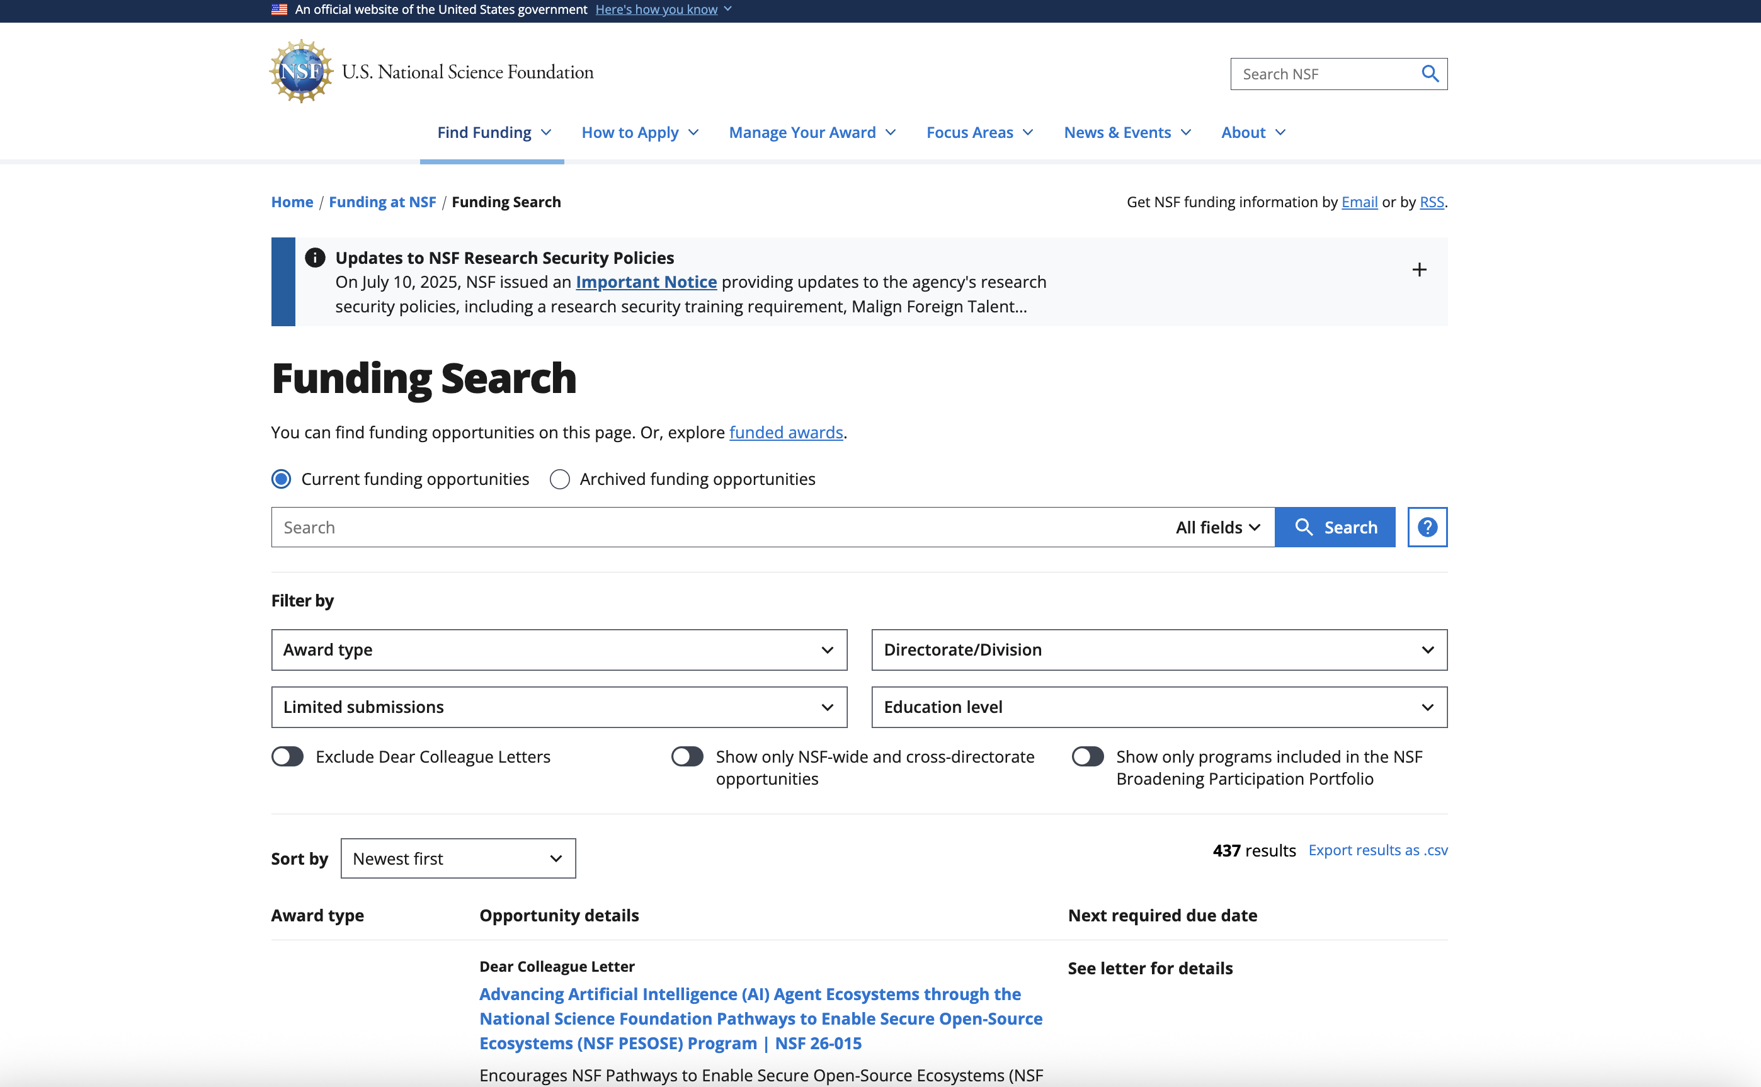
Task: Click the U.S. National Science Foundation title
Action: click(x=467, y=72)
